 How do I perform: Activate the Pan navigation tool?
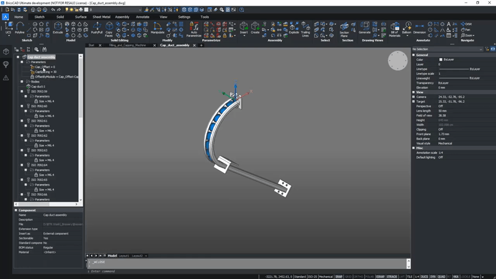point(466,30)
